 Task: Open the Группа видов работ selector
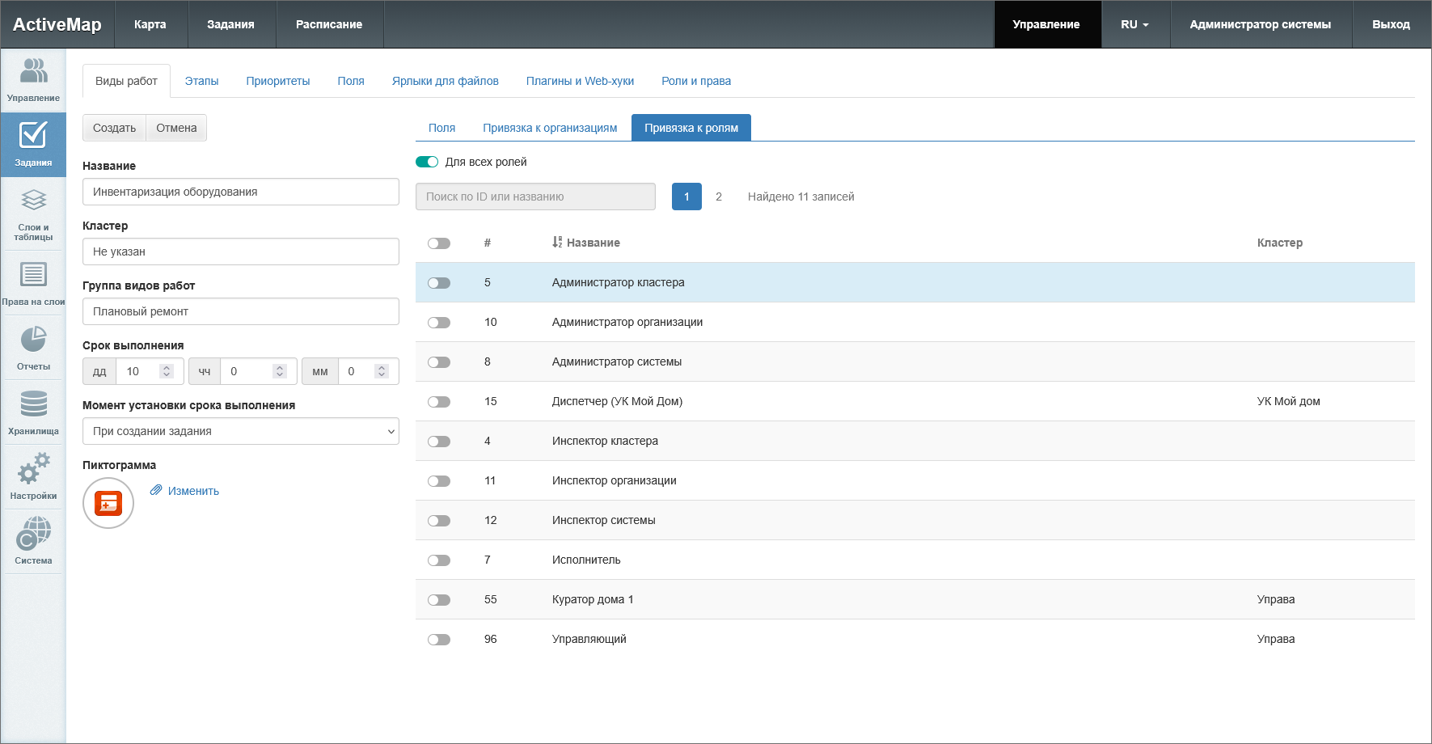click(240, 311)
